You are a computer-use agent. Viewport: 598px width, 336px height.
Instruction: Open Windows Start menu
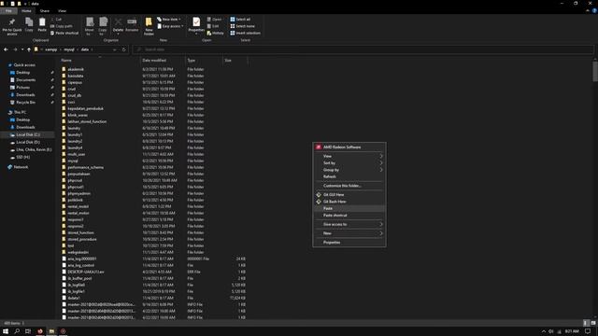click(6, 331)
